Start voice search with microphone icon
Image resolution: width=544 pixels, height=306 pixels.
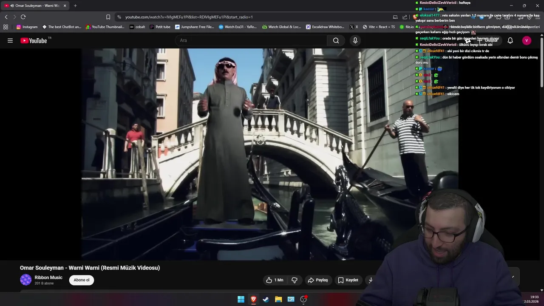(x=355, y=40)
